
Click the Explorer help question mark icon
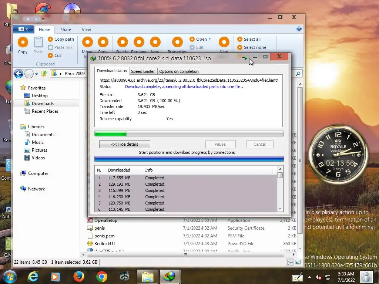(299, 29)
